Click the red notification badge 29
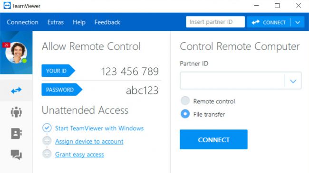This screenshot has width=309, height=173. pyautogui.click(x=6, y=45)
